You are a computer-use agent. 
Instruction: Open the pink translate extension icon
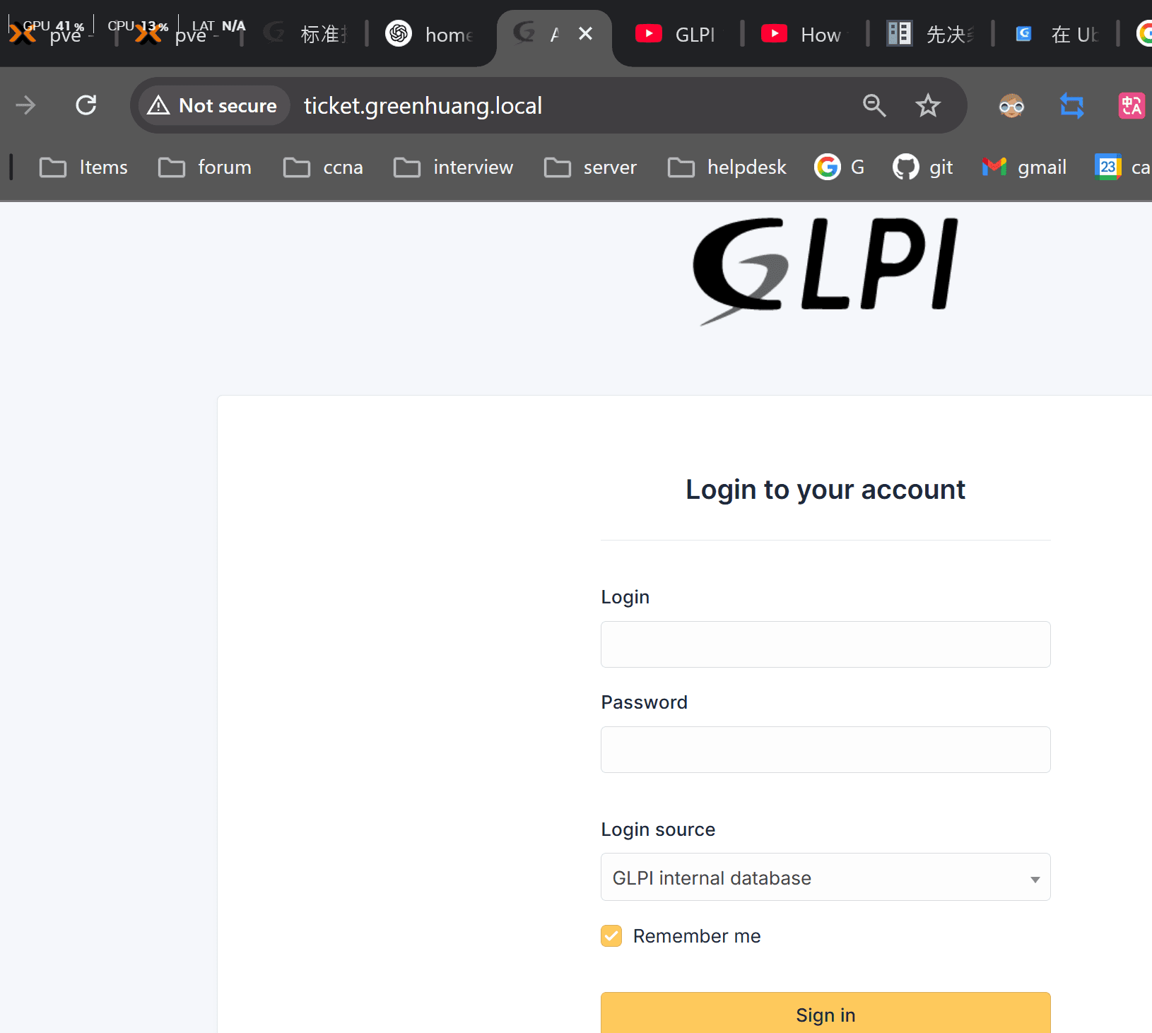1131,106
